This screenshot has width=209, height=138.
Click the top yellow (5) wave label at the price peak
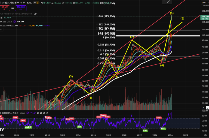172,13
